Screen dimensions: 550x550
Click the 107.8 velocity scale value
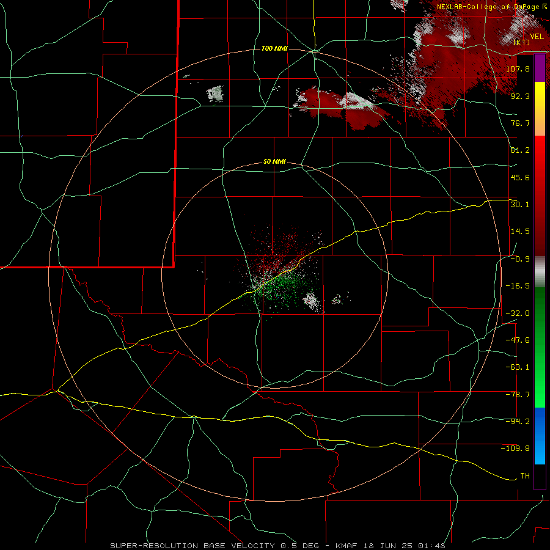tap(518, 68)
